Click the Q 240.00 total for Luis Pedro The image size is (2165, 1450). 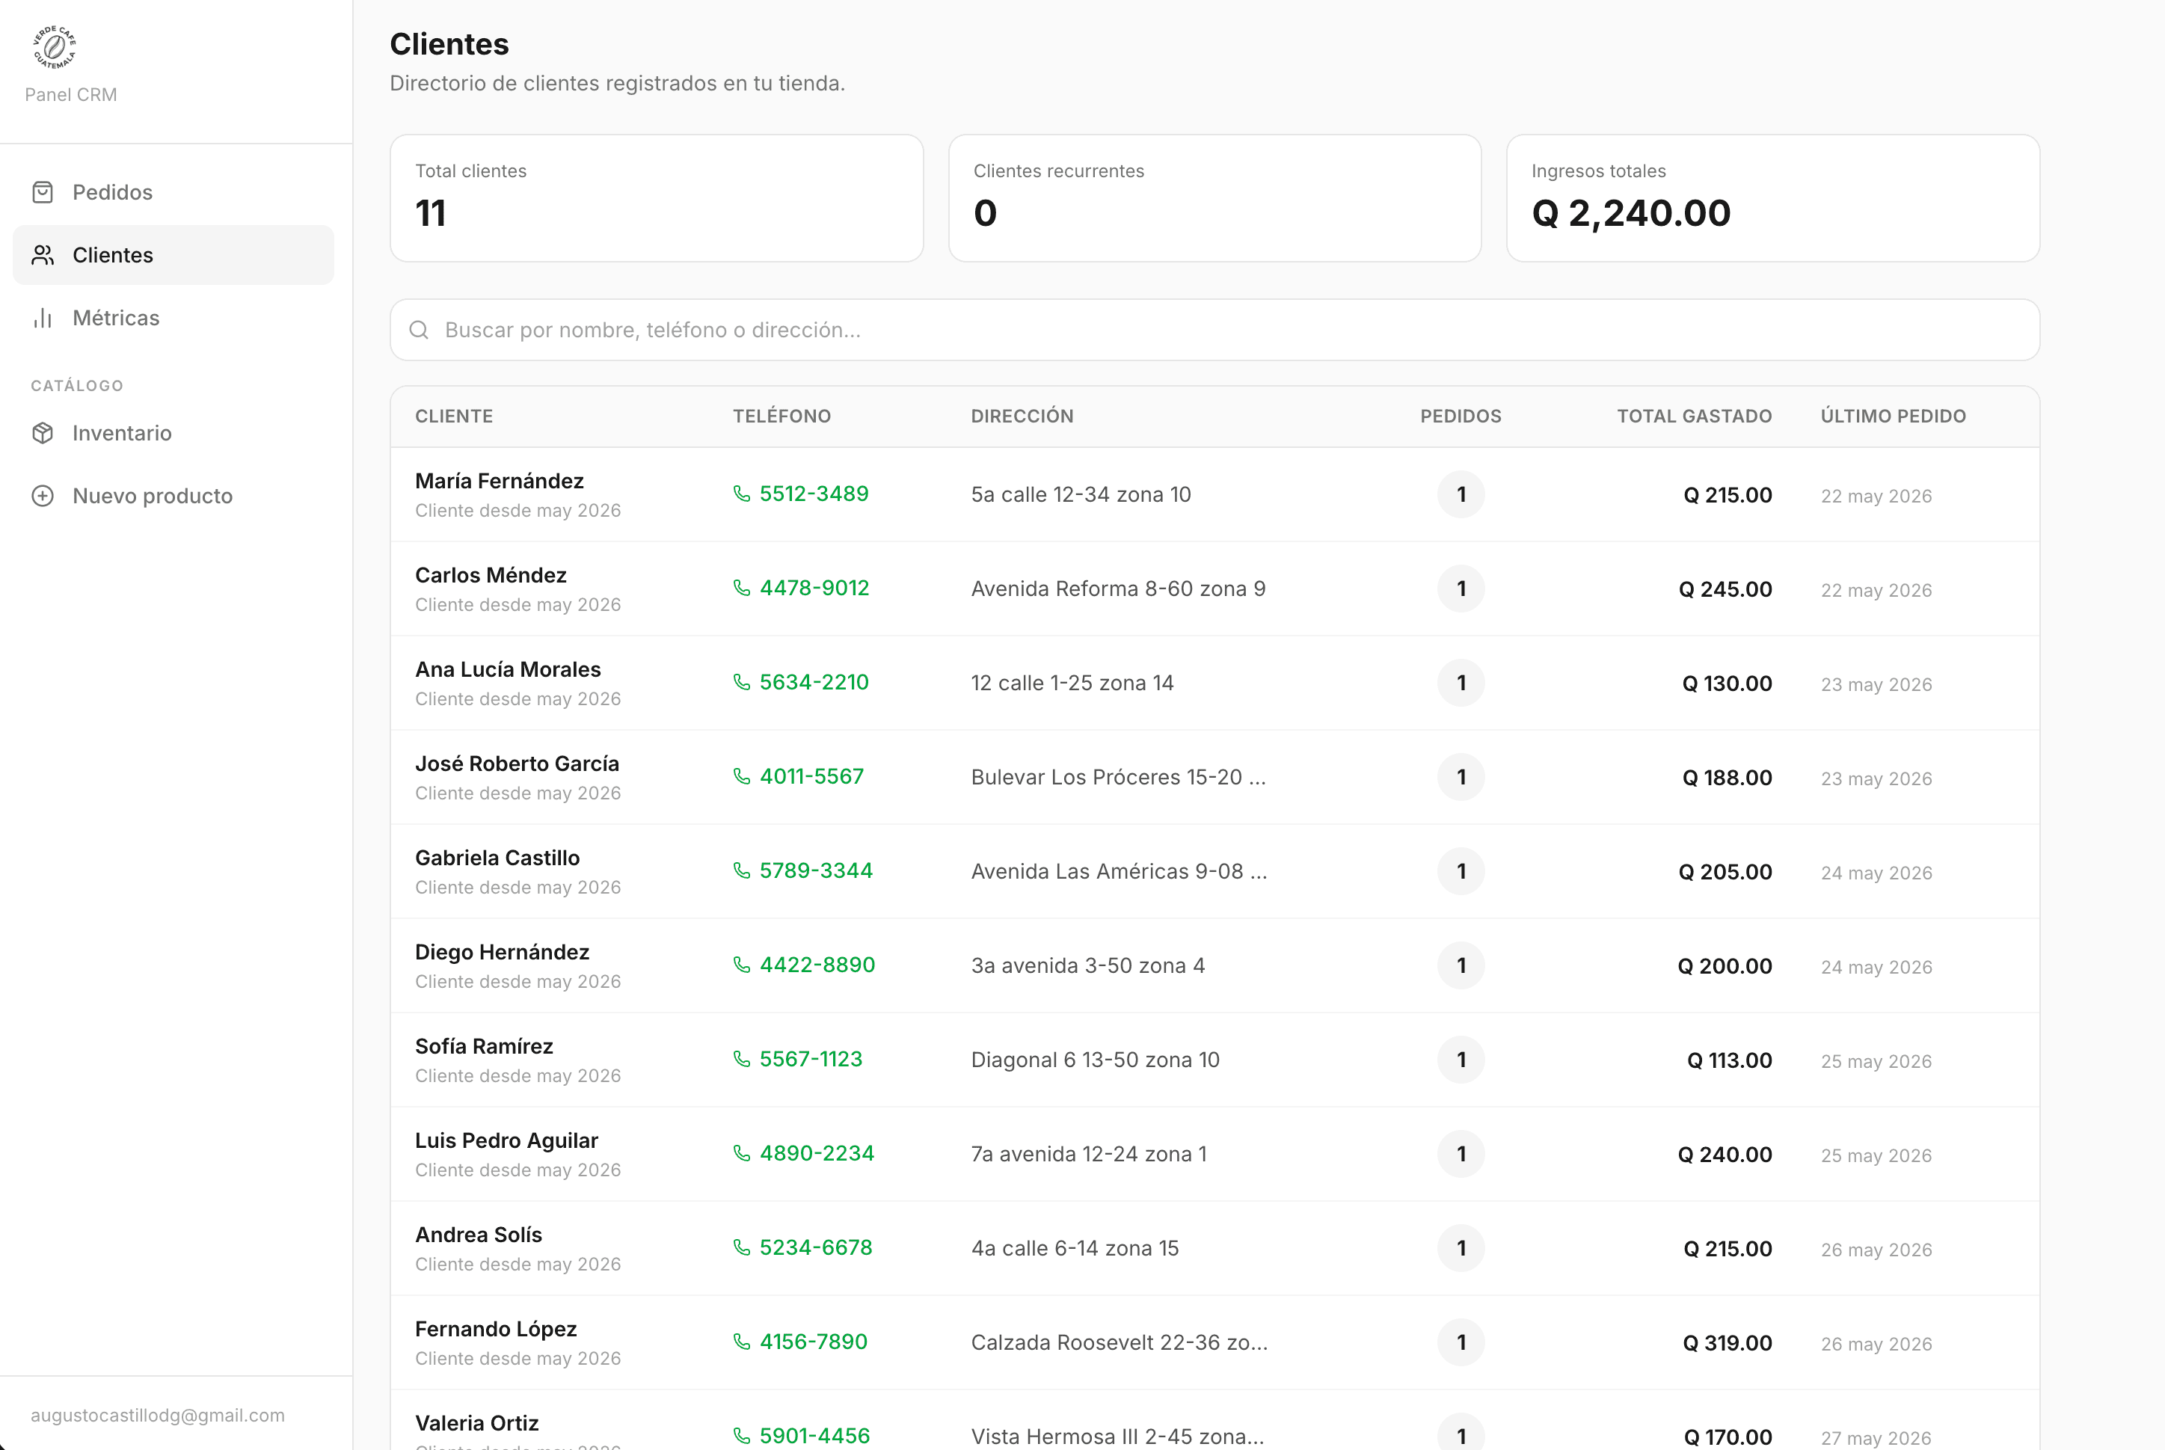(1725, 1155)
